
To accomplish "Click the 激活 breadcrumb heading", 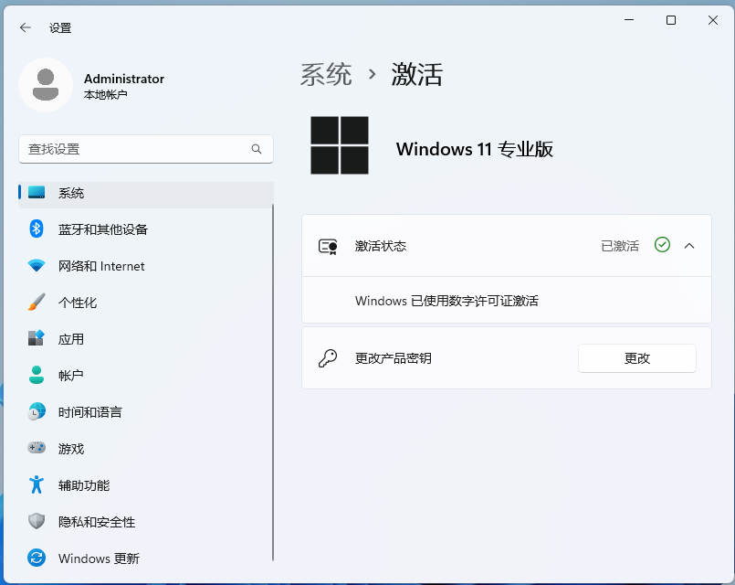I will (x=417, y=74).
